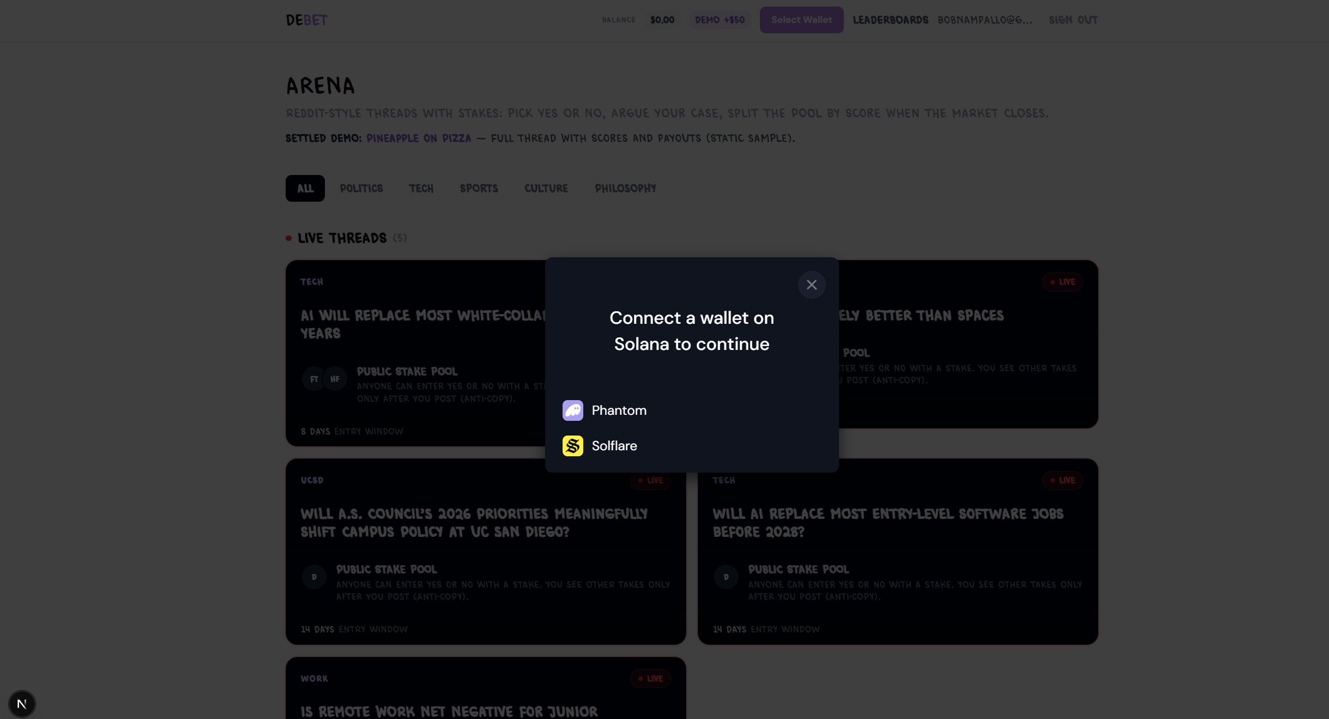Filter threads by SPORTS

pyautogui.click(x=479, y=189)
